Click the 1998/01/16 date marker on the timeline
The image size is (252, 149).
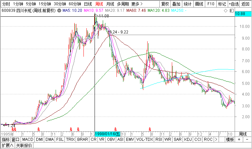click(108, 134)
